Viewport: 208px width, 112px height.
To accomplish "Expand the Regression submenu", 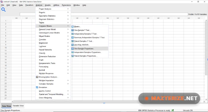I will [x=53, y=43].
